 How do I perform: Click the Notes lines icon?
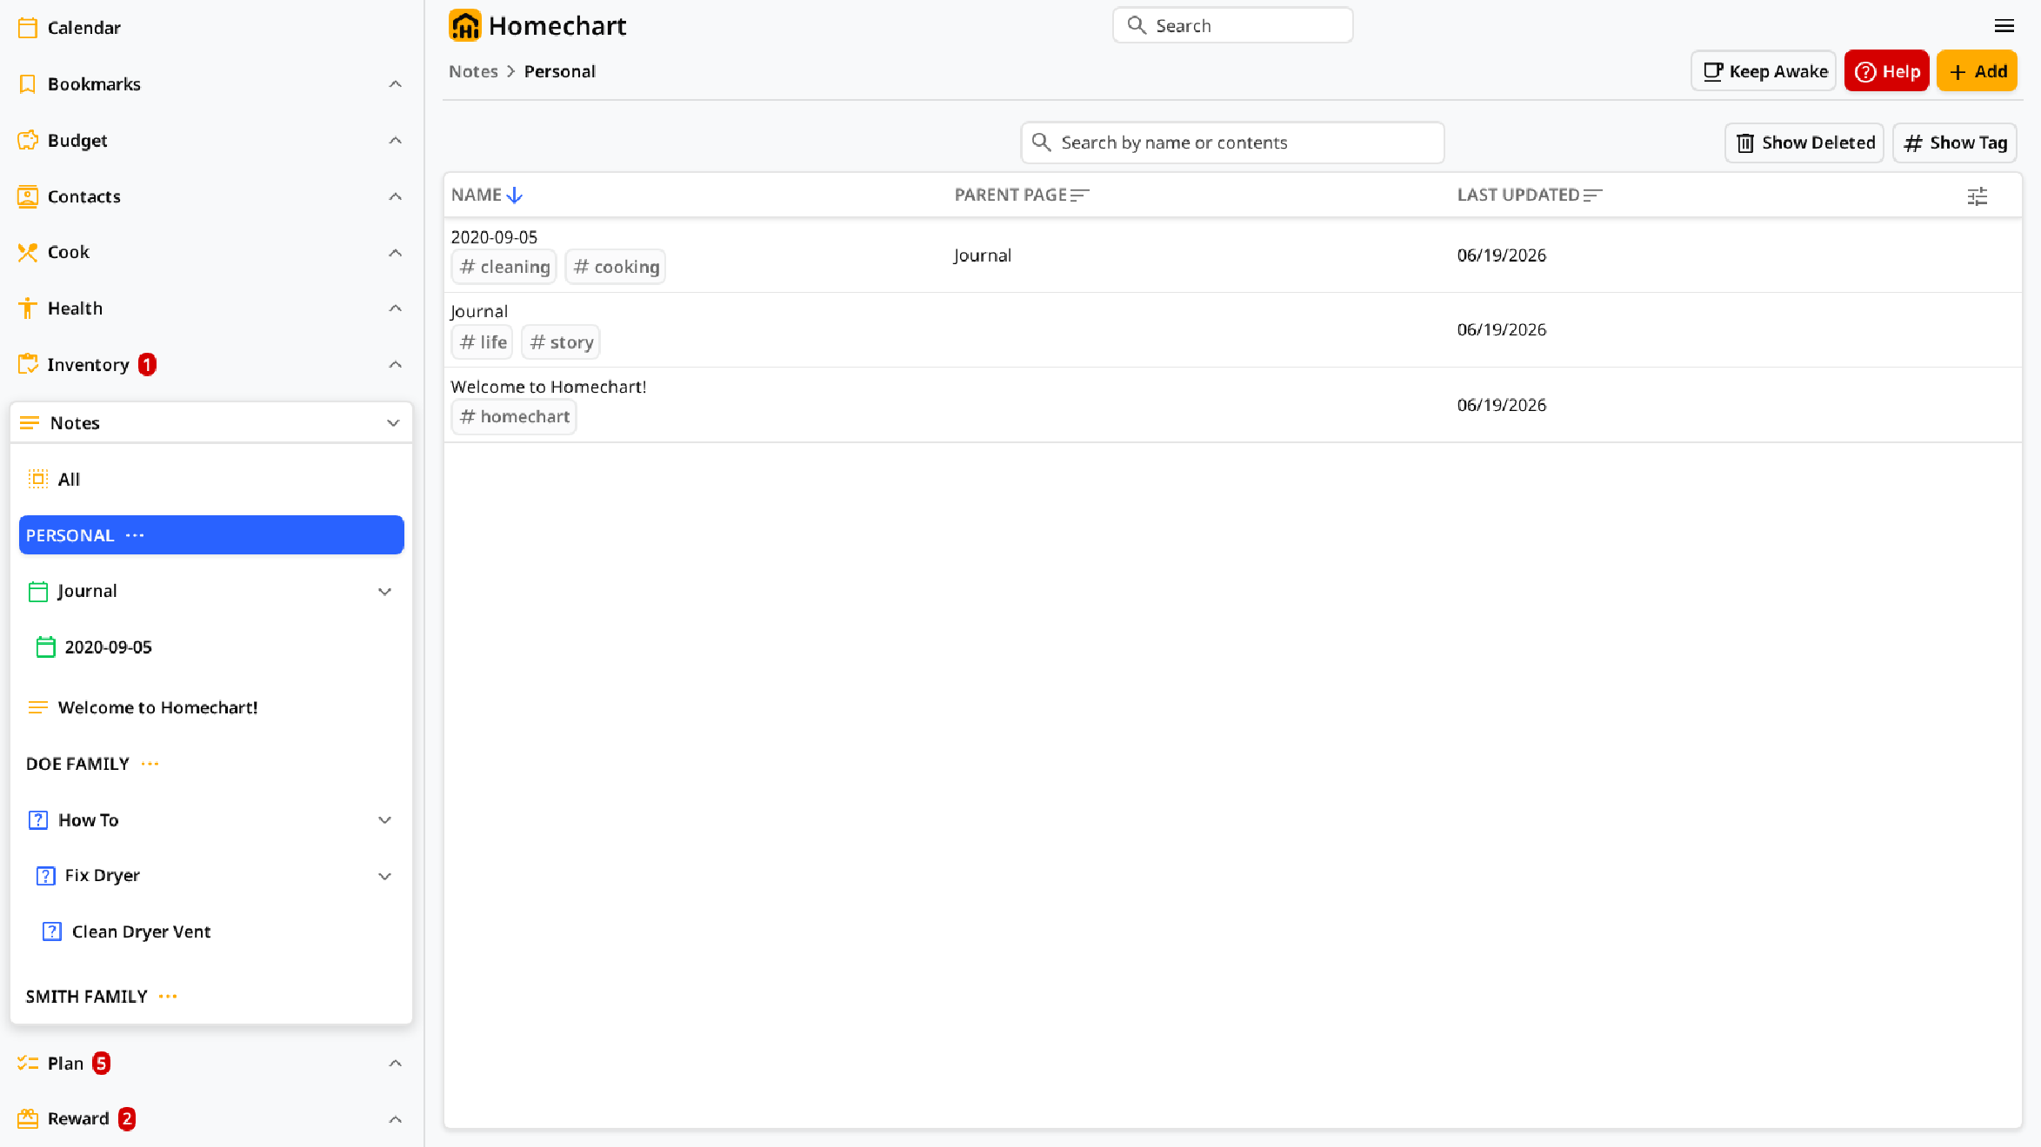coord(30,423)
